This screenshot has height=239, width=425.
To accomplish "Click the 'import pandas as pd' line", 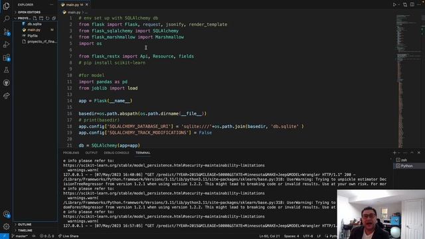I will pyautogui.click(x=103, y=82).
